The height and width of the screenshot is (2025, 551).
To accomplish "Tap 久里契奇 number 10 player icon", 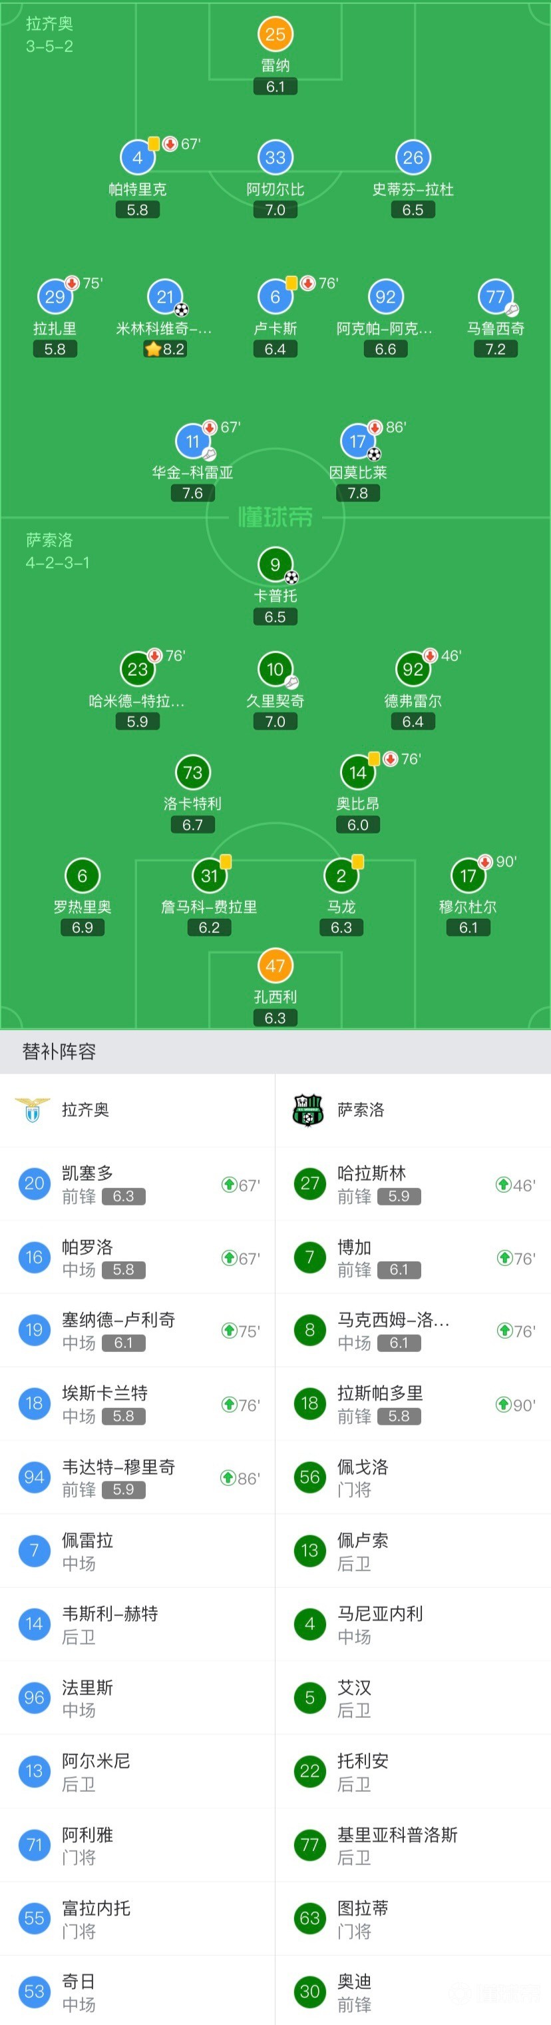I will tap(275, 669).
